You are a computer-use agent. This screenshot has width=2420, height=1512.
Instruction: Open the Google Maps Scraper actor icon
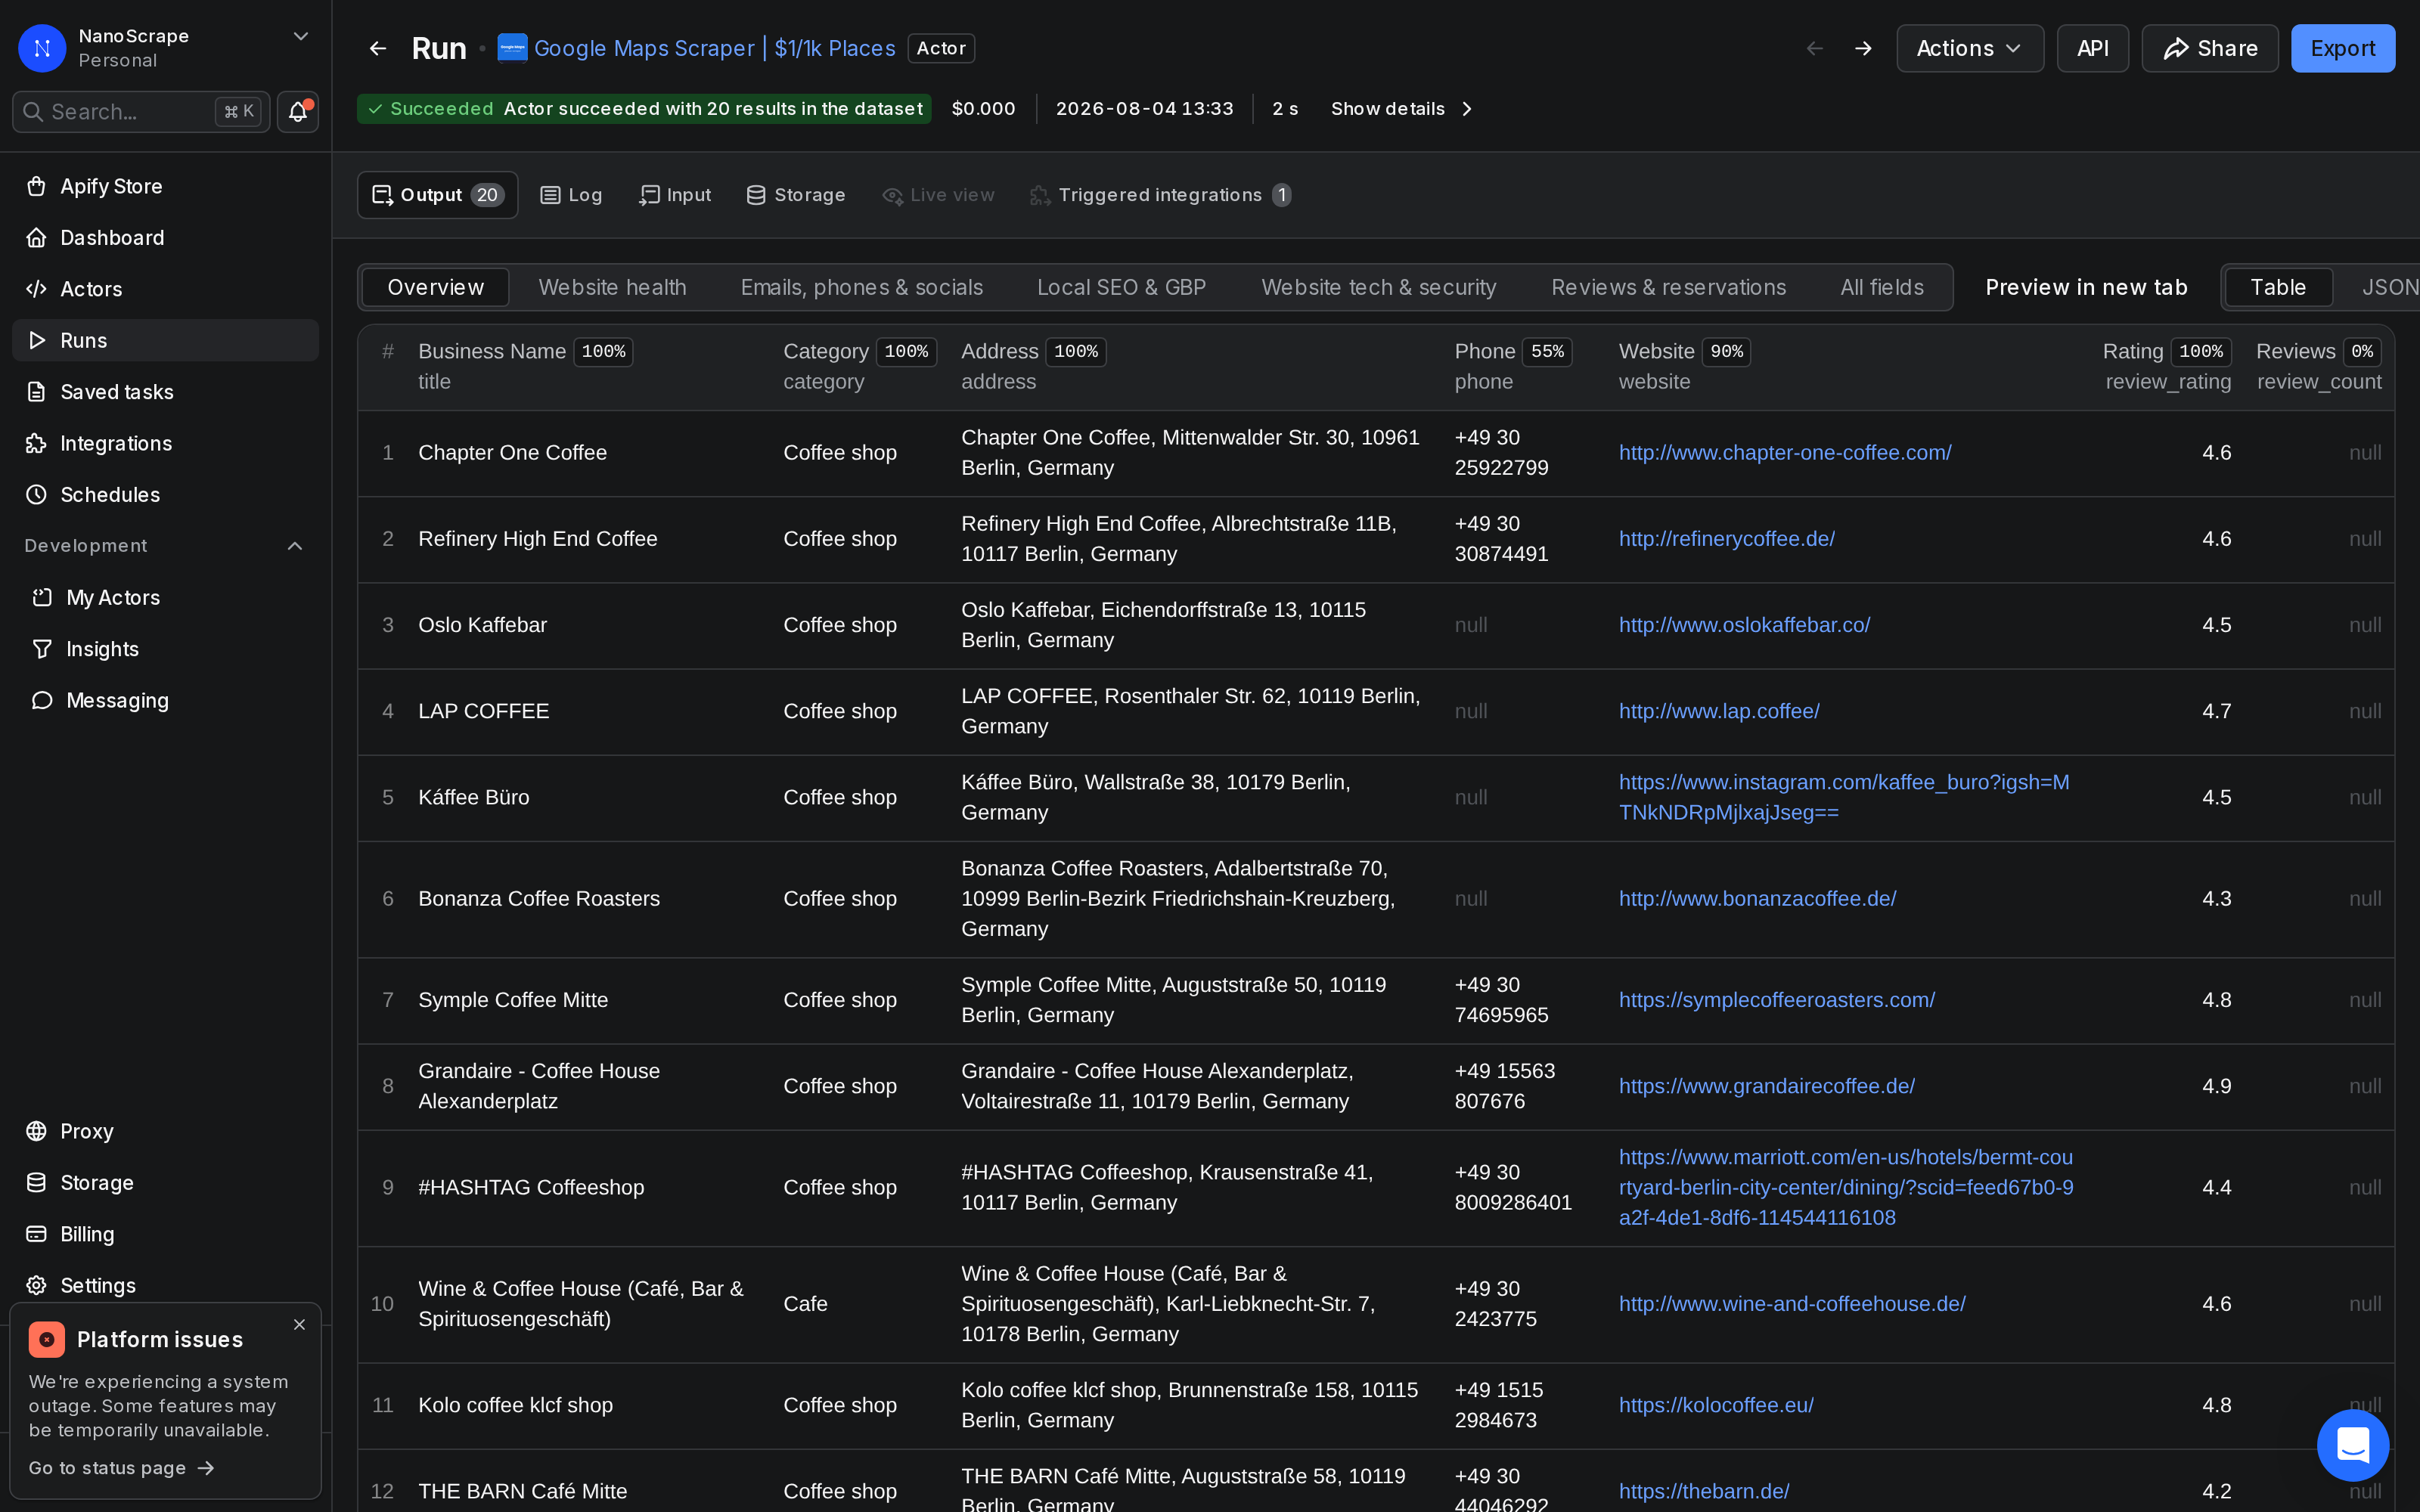(512, 48)
